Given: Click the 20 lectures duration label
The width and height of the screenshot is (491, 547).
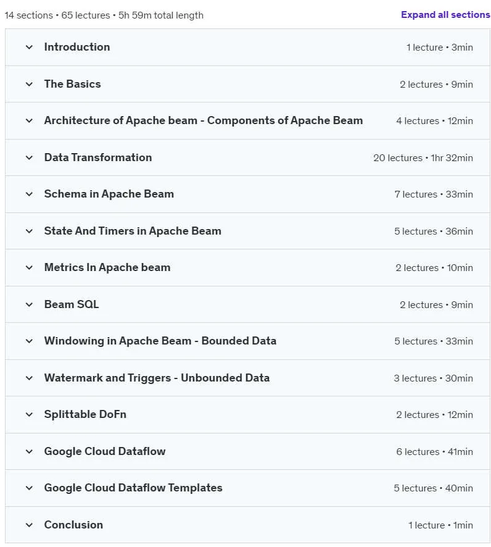Looking at the screenshot, I should click(423, 158).
